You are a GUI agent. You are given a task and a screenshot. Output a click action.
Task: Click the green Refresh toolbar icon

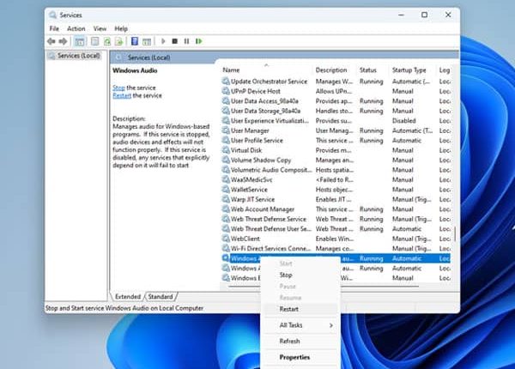pyautogui.click(x=107, y=41)
